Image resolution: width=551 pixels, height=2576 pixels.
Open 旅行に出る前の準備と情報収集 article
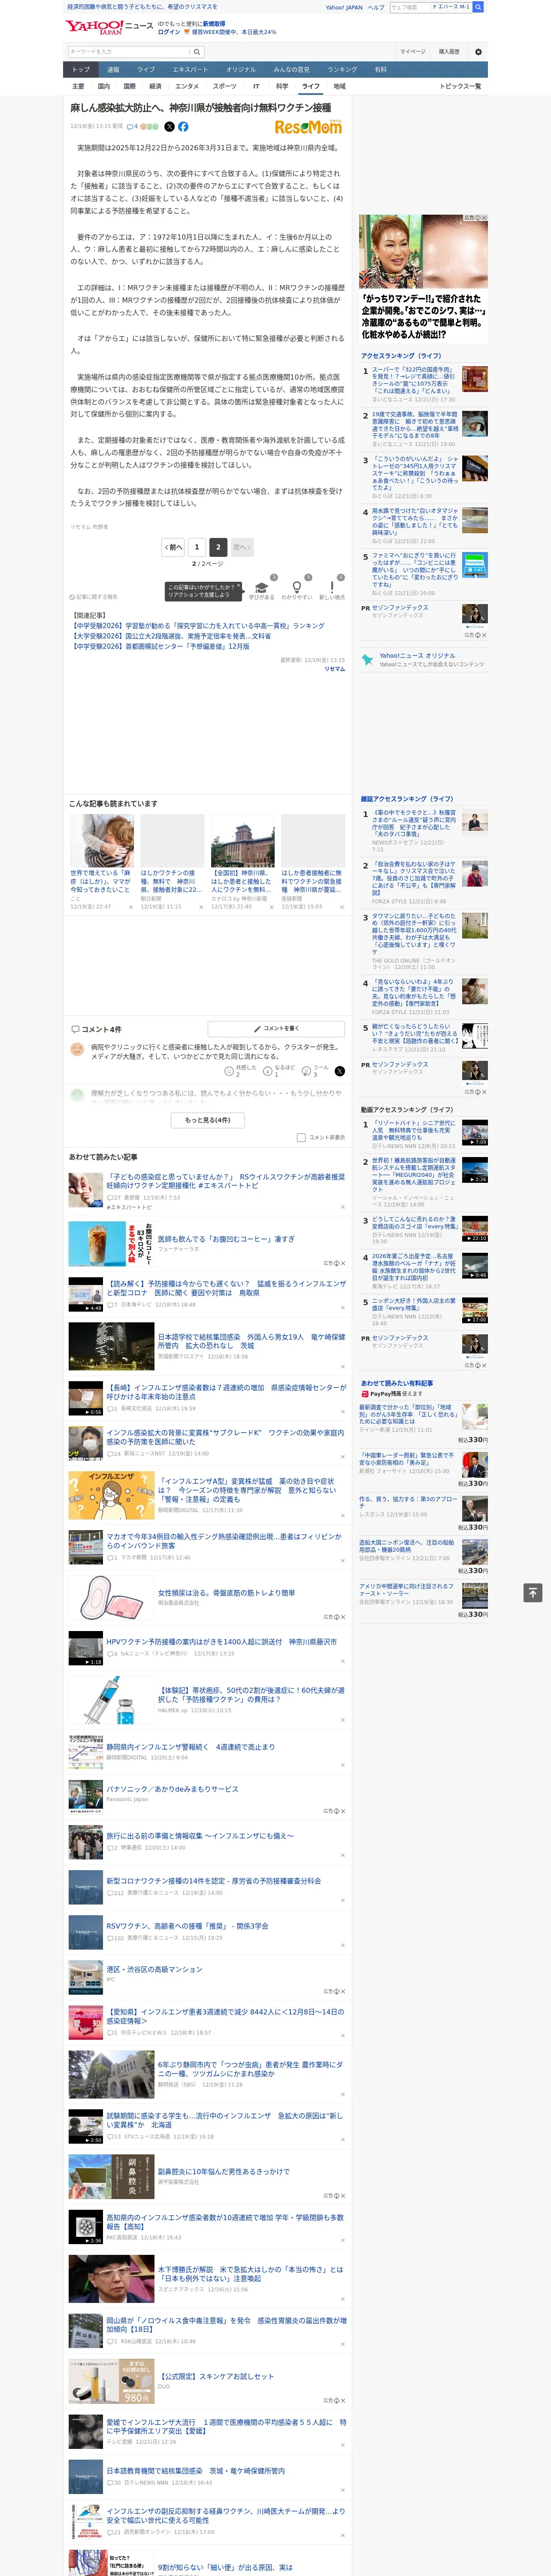[x=200, y=1836]
